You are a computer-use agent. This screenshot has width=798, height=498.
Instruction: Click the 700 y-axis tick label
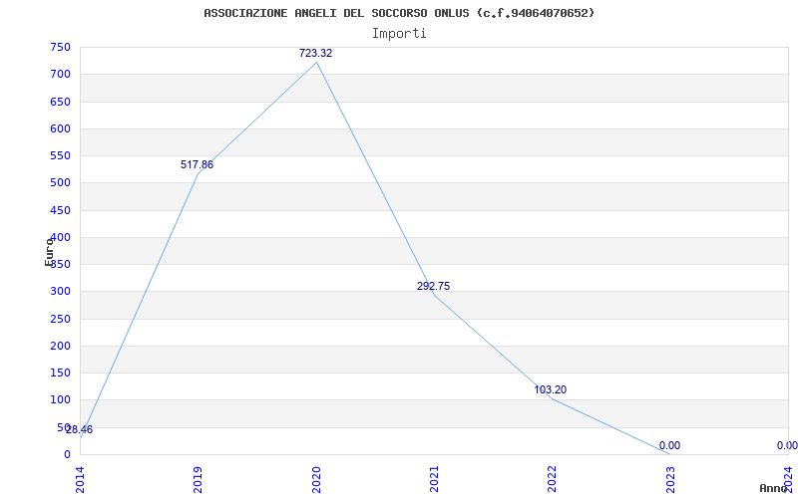pos(60,74)
